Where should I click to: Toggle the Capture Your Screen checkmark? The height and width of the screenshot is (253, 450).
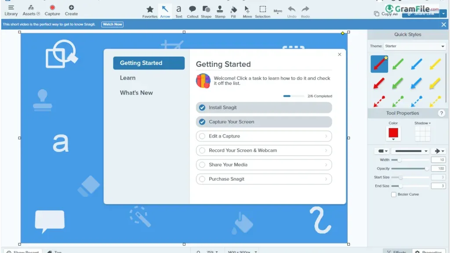click(202, 122)
